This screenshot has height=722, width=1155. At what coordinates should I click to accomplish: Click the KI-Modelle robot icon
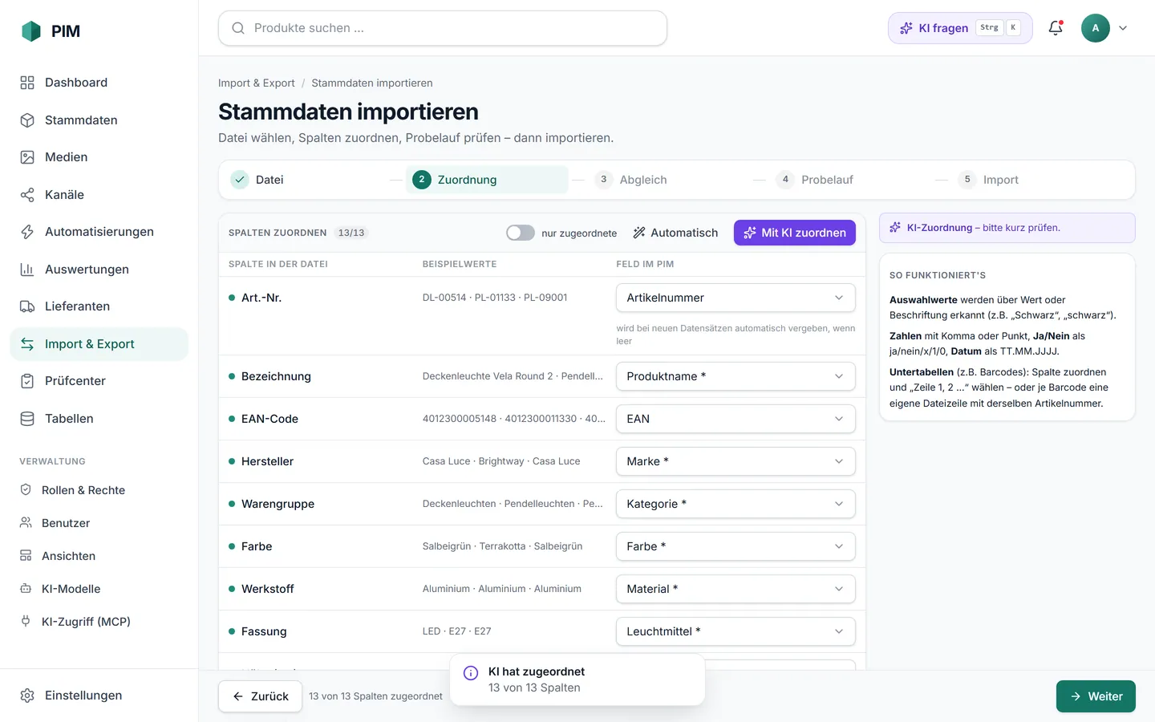click(x=26, y=589)
